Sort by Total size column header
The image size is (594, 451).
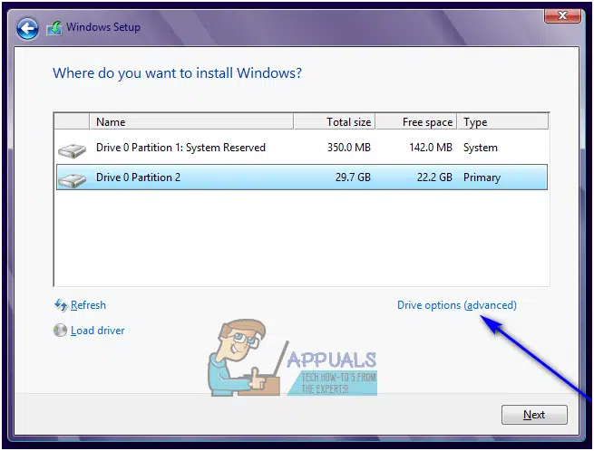(335, 122)
